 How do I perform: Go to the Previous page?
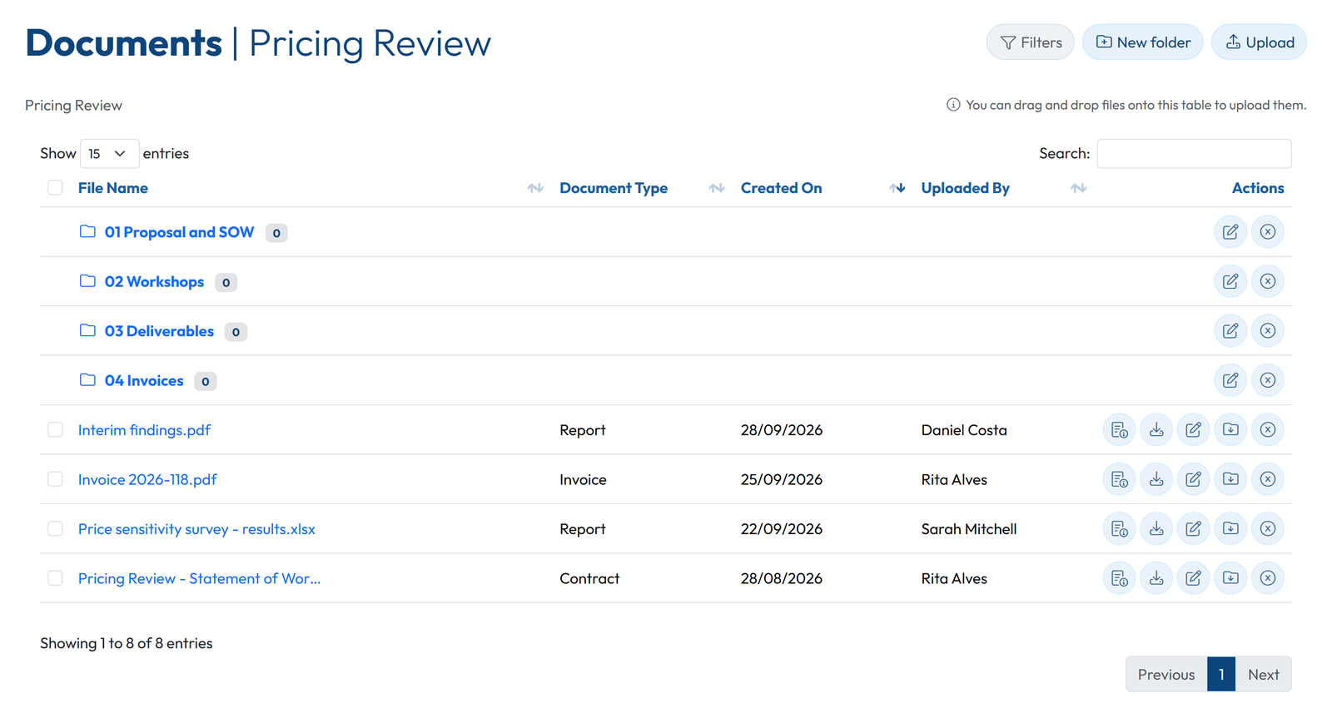(1166, 675)
